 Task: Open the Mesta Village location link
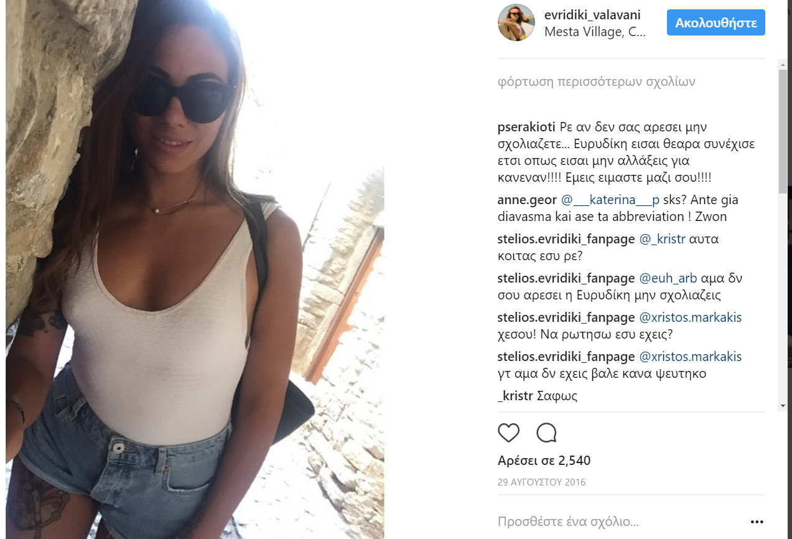coord(595,32)
